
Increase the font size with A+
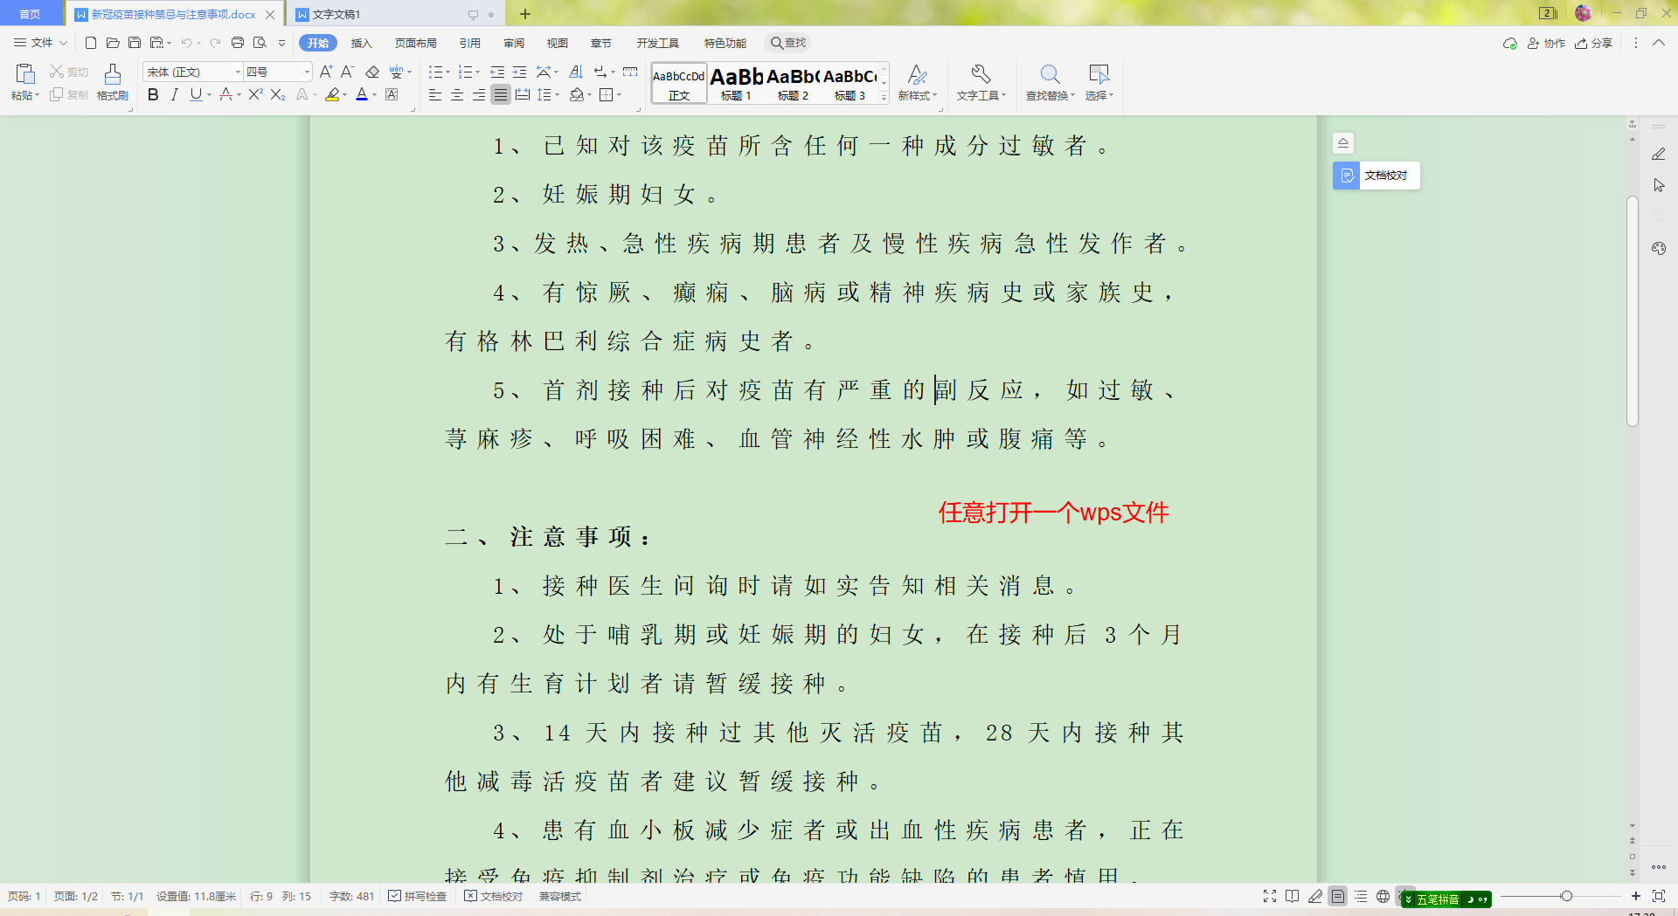coord(326,72)
